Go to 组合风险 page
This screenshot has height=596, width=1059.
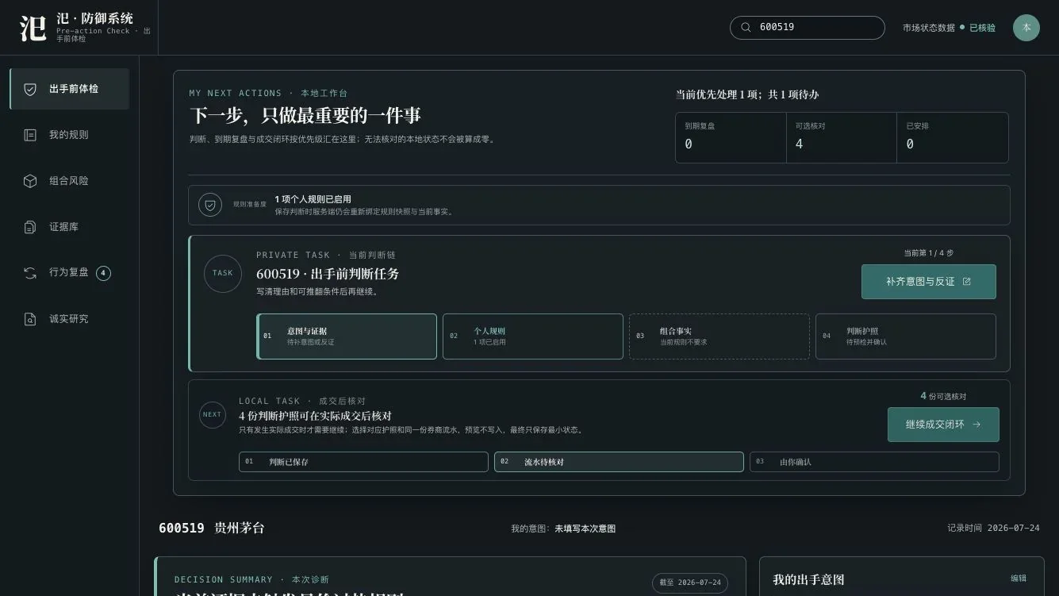69,181
